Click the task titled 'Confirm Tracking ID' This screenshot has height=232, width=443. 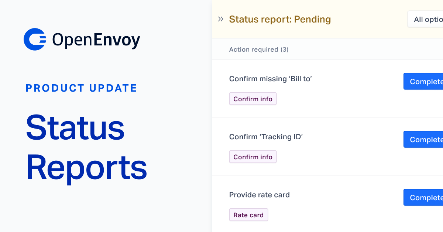click(266, 137)
